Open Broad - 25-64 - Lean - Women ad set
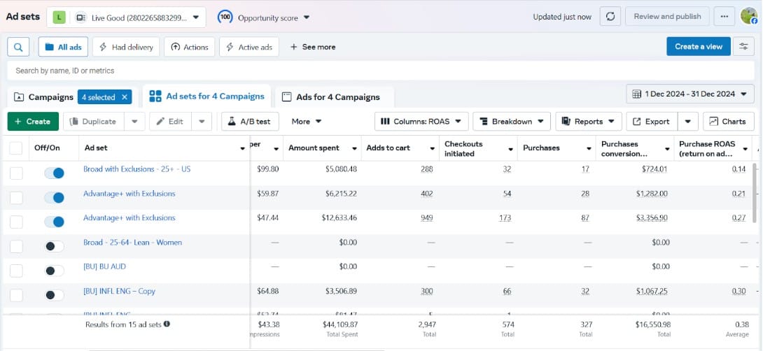763x351 pixels. tap(132, 243)
